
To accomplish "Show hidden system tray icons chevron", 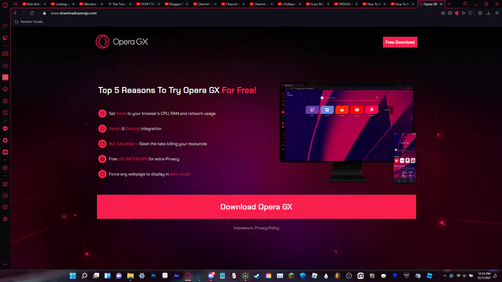I will tap(445, 276).
